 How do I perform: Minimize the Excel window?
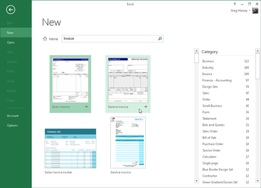point(242,4)
